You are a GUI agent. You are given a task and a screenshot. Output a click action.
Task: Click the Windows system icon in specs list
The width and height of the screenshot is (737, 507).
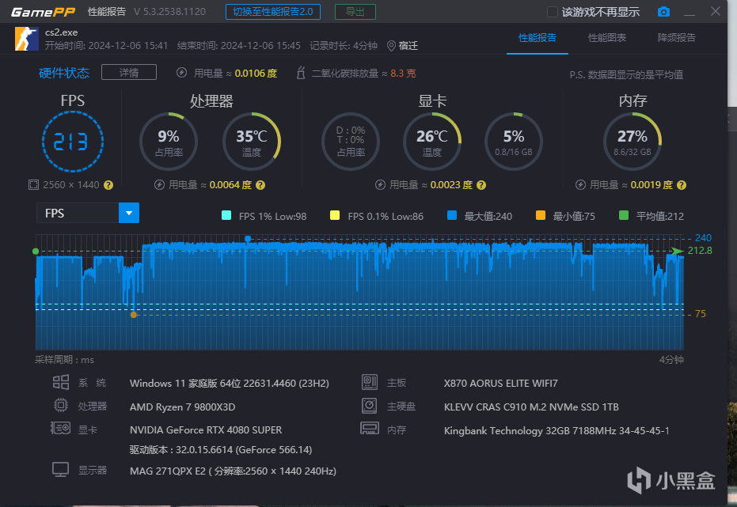(x=61, y=382)
